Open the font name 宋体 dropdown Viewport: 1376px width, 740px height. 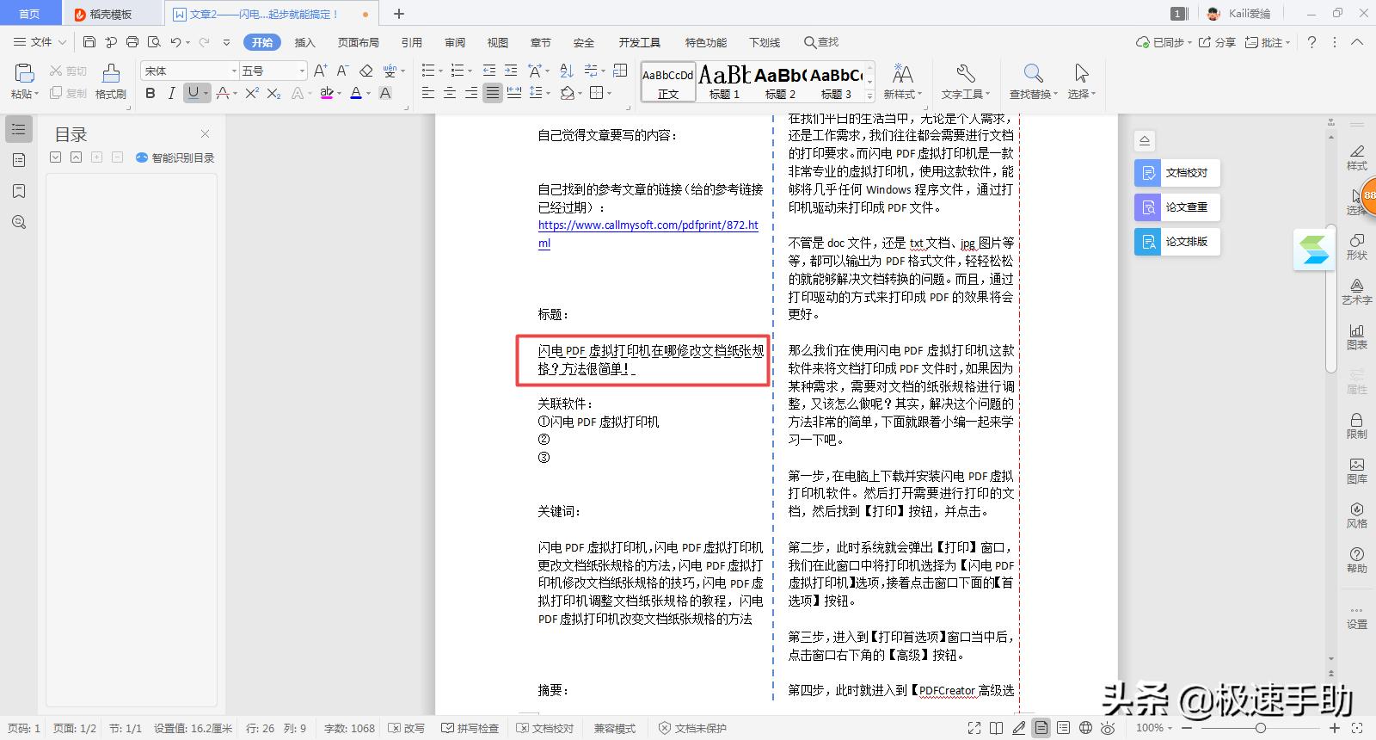pos(234,71)
